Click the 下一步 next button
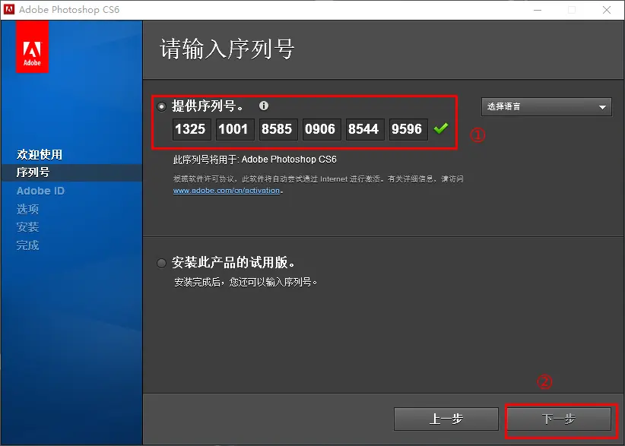Viewport: 625px width, 446px height. (x=559, y=419)
